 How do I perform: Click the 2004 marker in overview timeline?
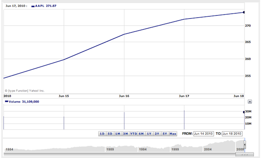[208, 149]
